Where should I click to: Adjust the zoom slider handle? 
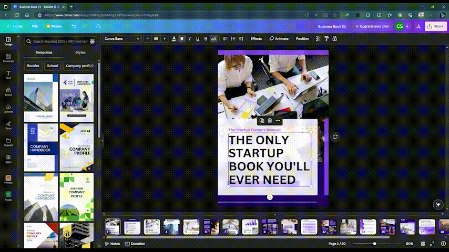pos(374,244)
